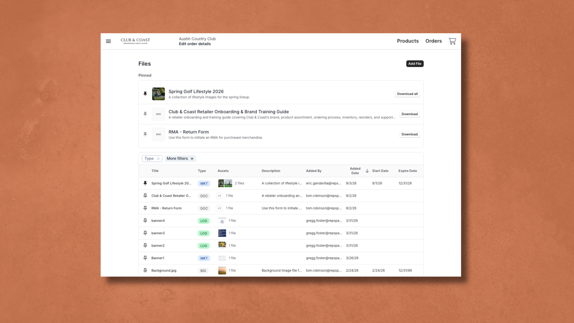Click the 3/26/26 added date cell
This screenshot has width=574, height=323.
352,258
